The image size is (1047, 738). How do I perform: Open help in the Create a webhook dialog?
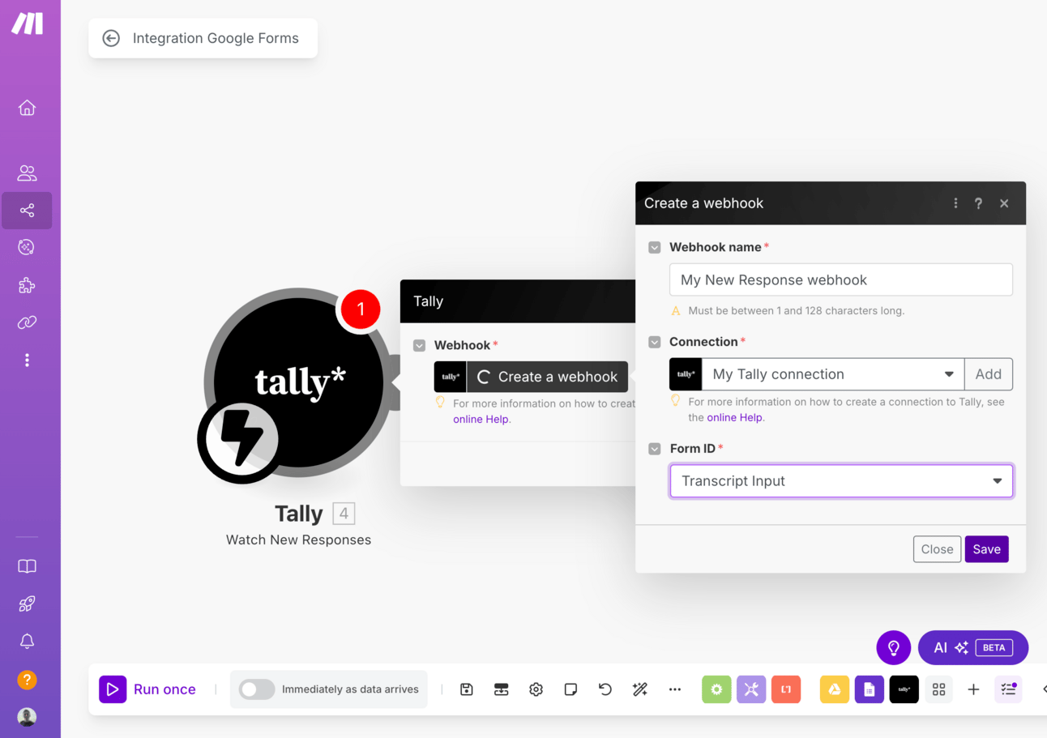click(978, 203)
